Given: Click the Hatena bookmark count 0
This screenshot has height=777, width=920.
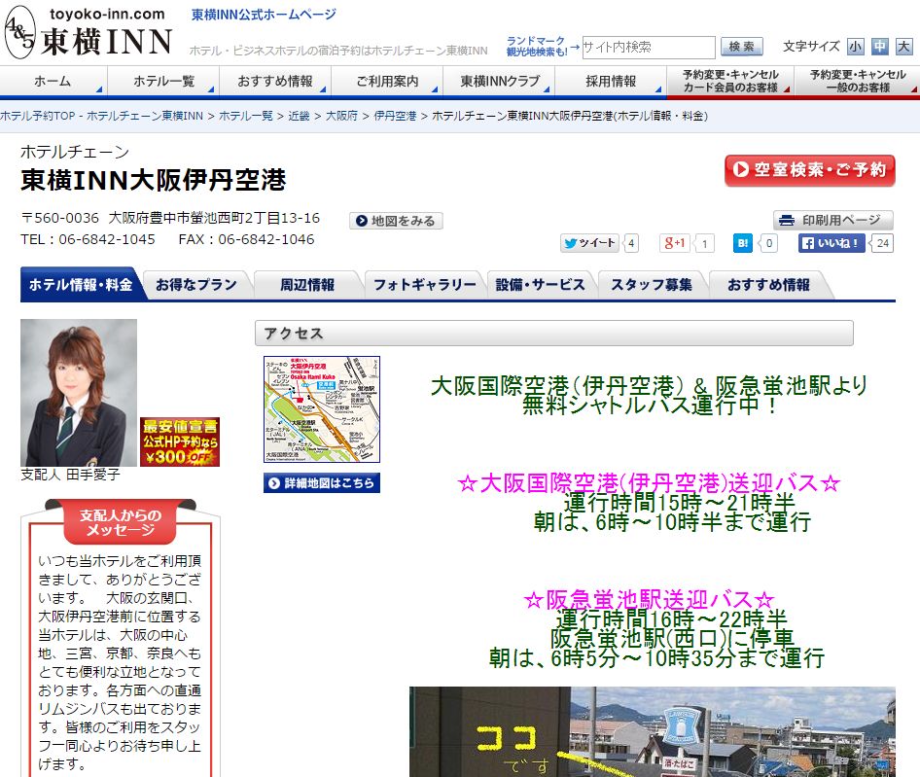Looking at the screenshot, I should [768, 243].
